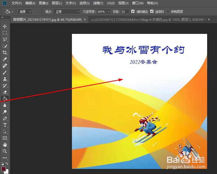This screenshot has width=217, height=174.
Task: Select the Move tool
Action: (5, 26)
